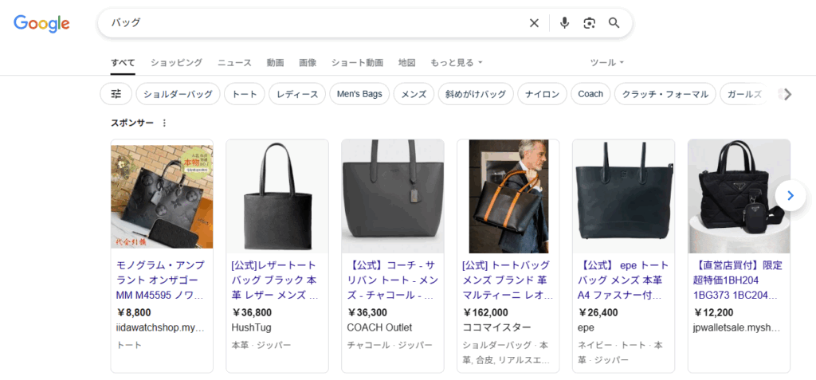The width and height of the screenshot is (816, 380).
Task: Open 【直営店買付】限定超特価 product link
Action: (x=738, y=280)
